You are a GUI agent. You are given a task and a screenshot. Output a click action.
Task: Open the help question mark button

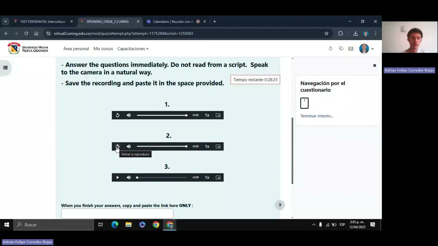[x=280, y=205]
